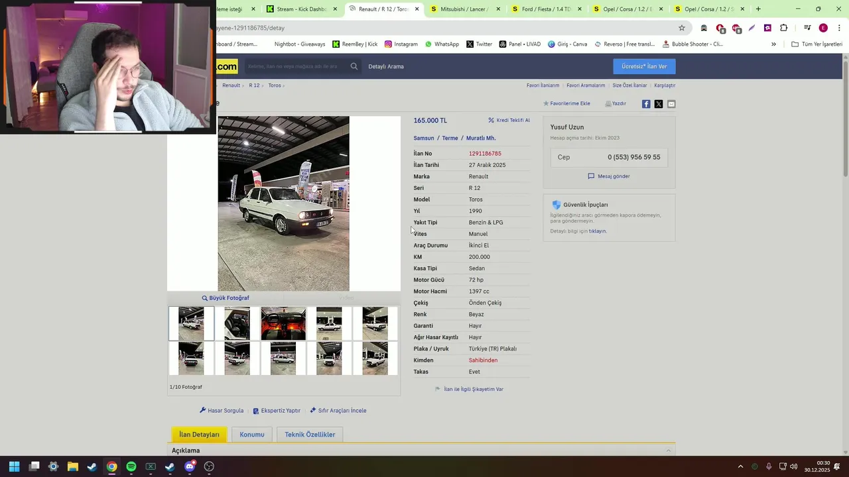The image size is (849, 477).
Task: Open the Chrome extensions puzzle icon
Action: tap(783, 28)
